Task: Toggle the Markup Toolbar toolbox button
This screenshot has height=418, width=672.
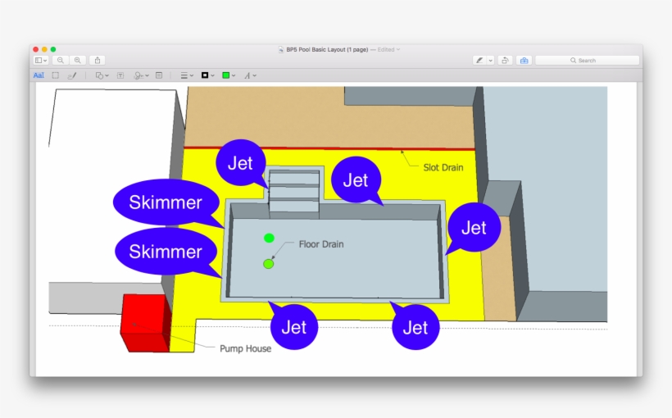Action: (x=524, y=61)
